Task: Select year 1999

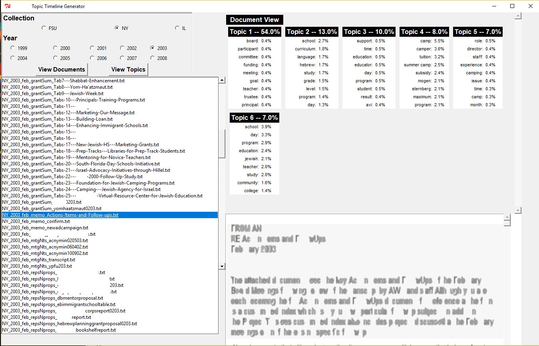Action: (x=12, y=48)
